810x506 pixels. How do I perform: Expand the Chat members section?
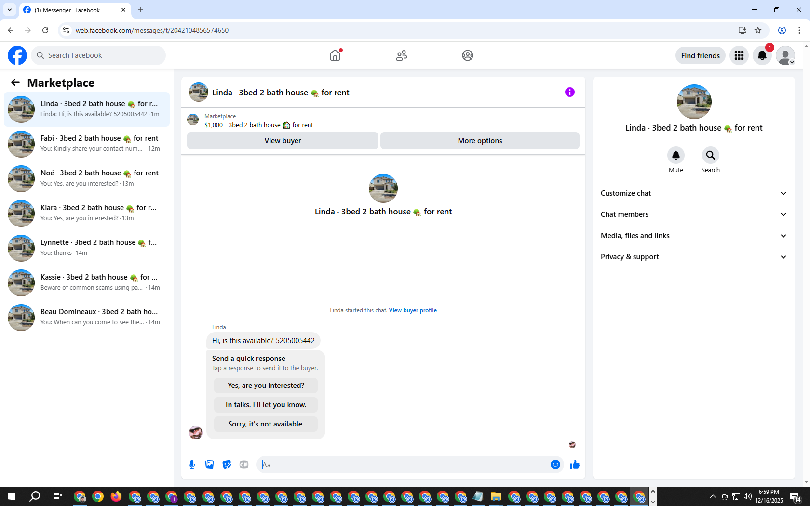[x=694, y=214]
